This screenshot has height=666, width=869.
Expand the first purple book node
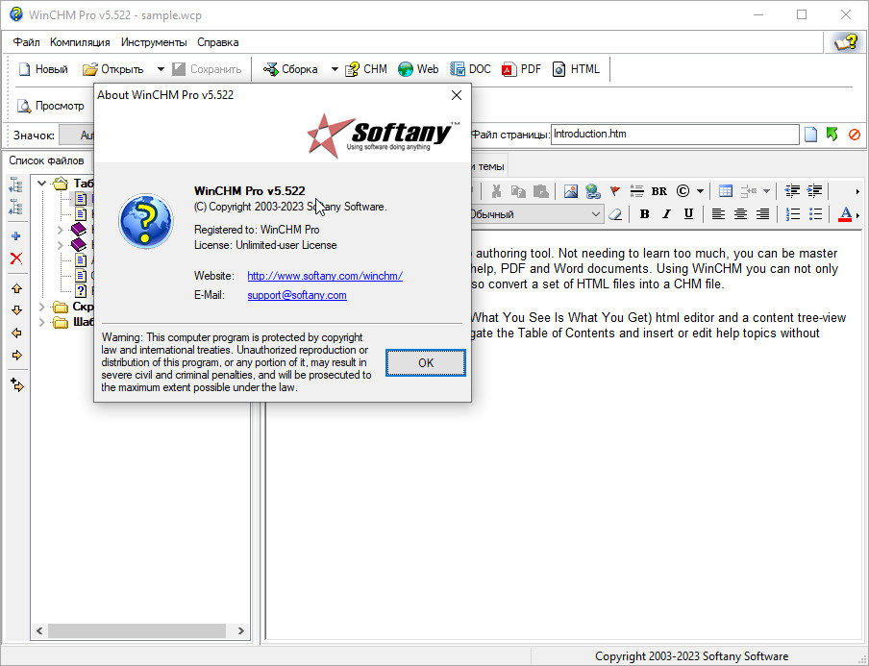[61, 230]
